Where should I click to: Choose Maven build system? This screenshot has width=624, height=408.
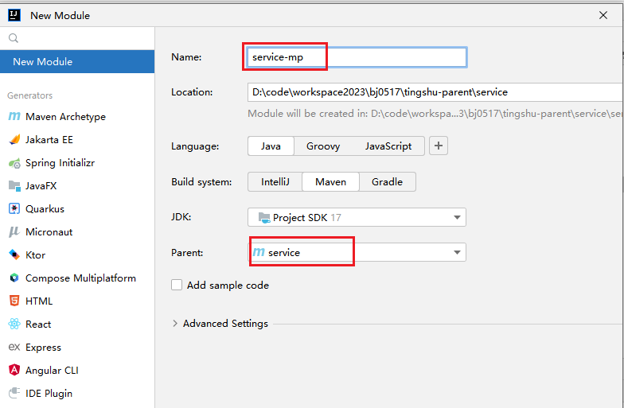pos(331,181)
